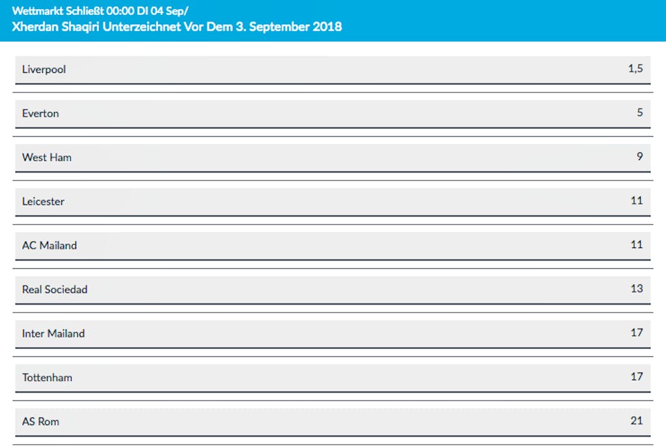This screenshot has height=446, width=666.
Task: Choose the Inter Mailand betting option
Action: [332, 334]
